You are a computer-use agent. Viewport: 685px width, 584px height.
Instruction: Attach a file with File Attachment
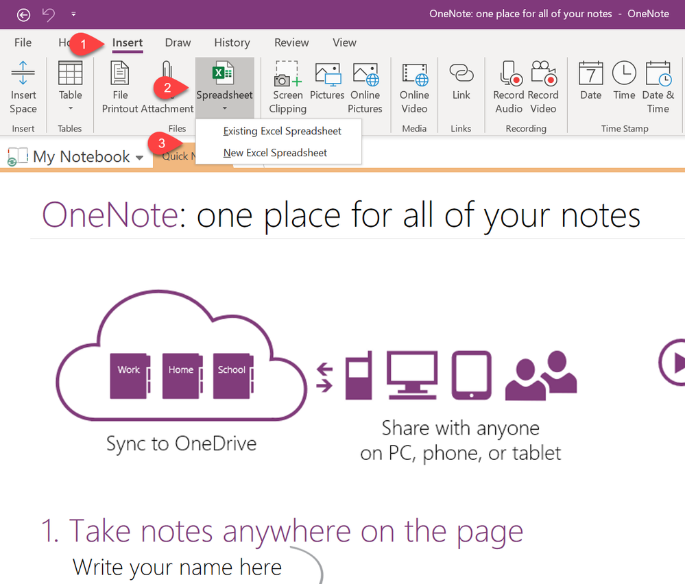coord(168,86)
